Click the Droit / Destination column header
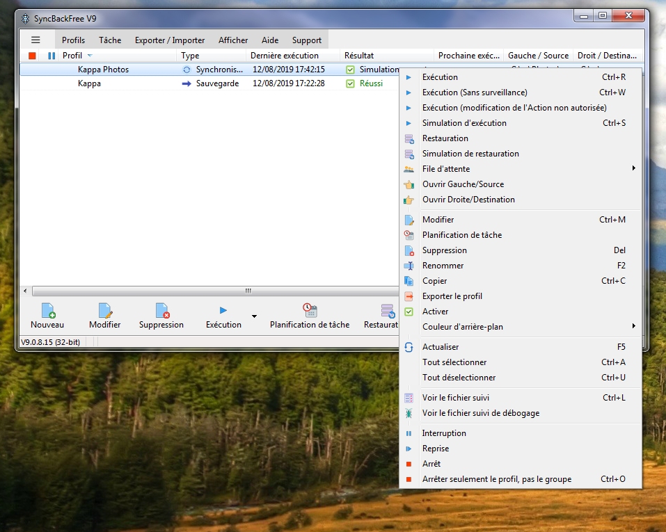The height and width of the screenshot is (532, 666). pyautogui.click(x=608, y=56)
